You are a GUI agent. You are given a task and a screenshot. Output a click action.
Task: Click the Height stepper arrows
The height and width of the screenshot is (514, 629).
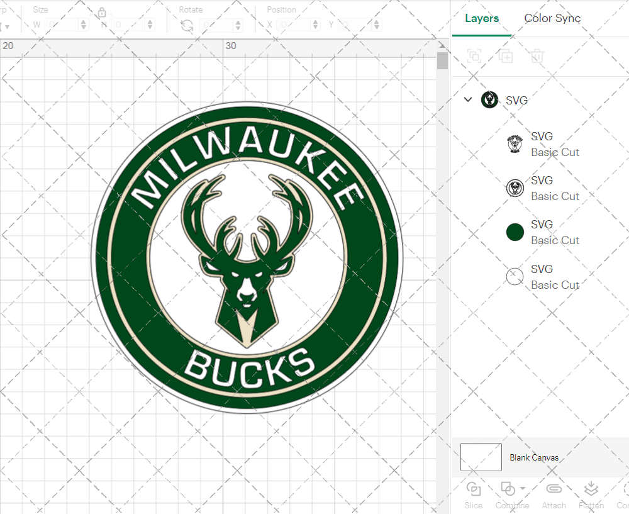pos(150,25)
